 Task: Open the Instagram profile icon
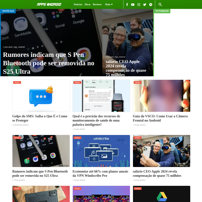point(139,5)
